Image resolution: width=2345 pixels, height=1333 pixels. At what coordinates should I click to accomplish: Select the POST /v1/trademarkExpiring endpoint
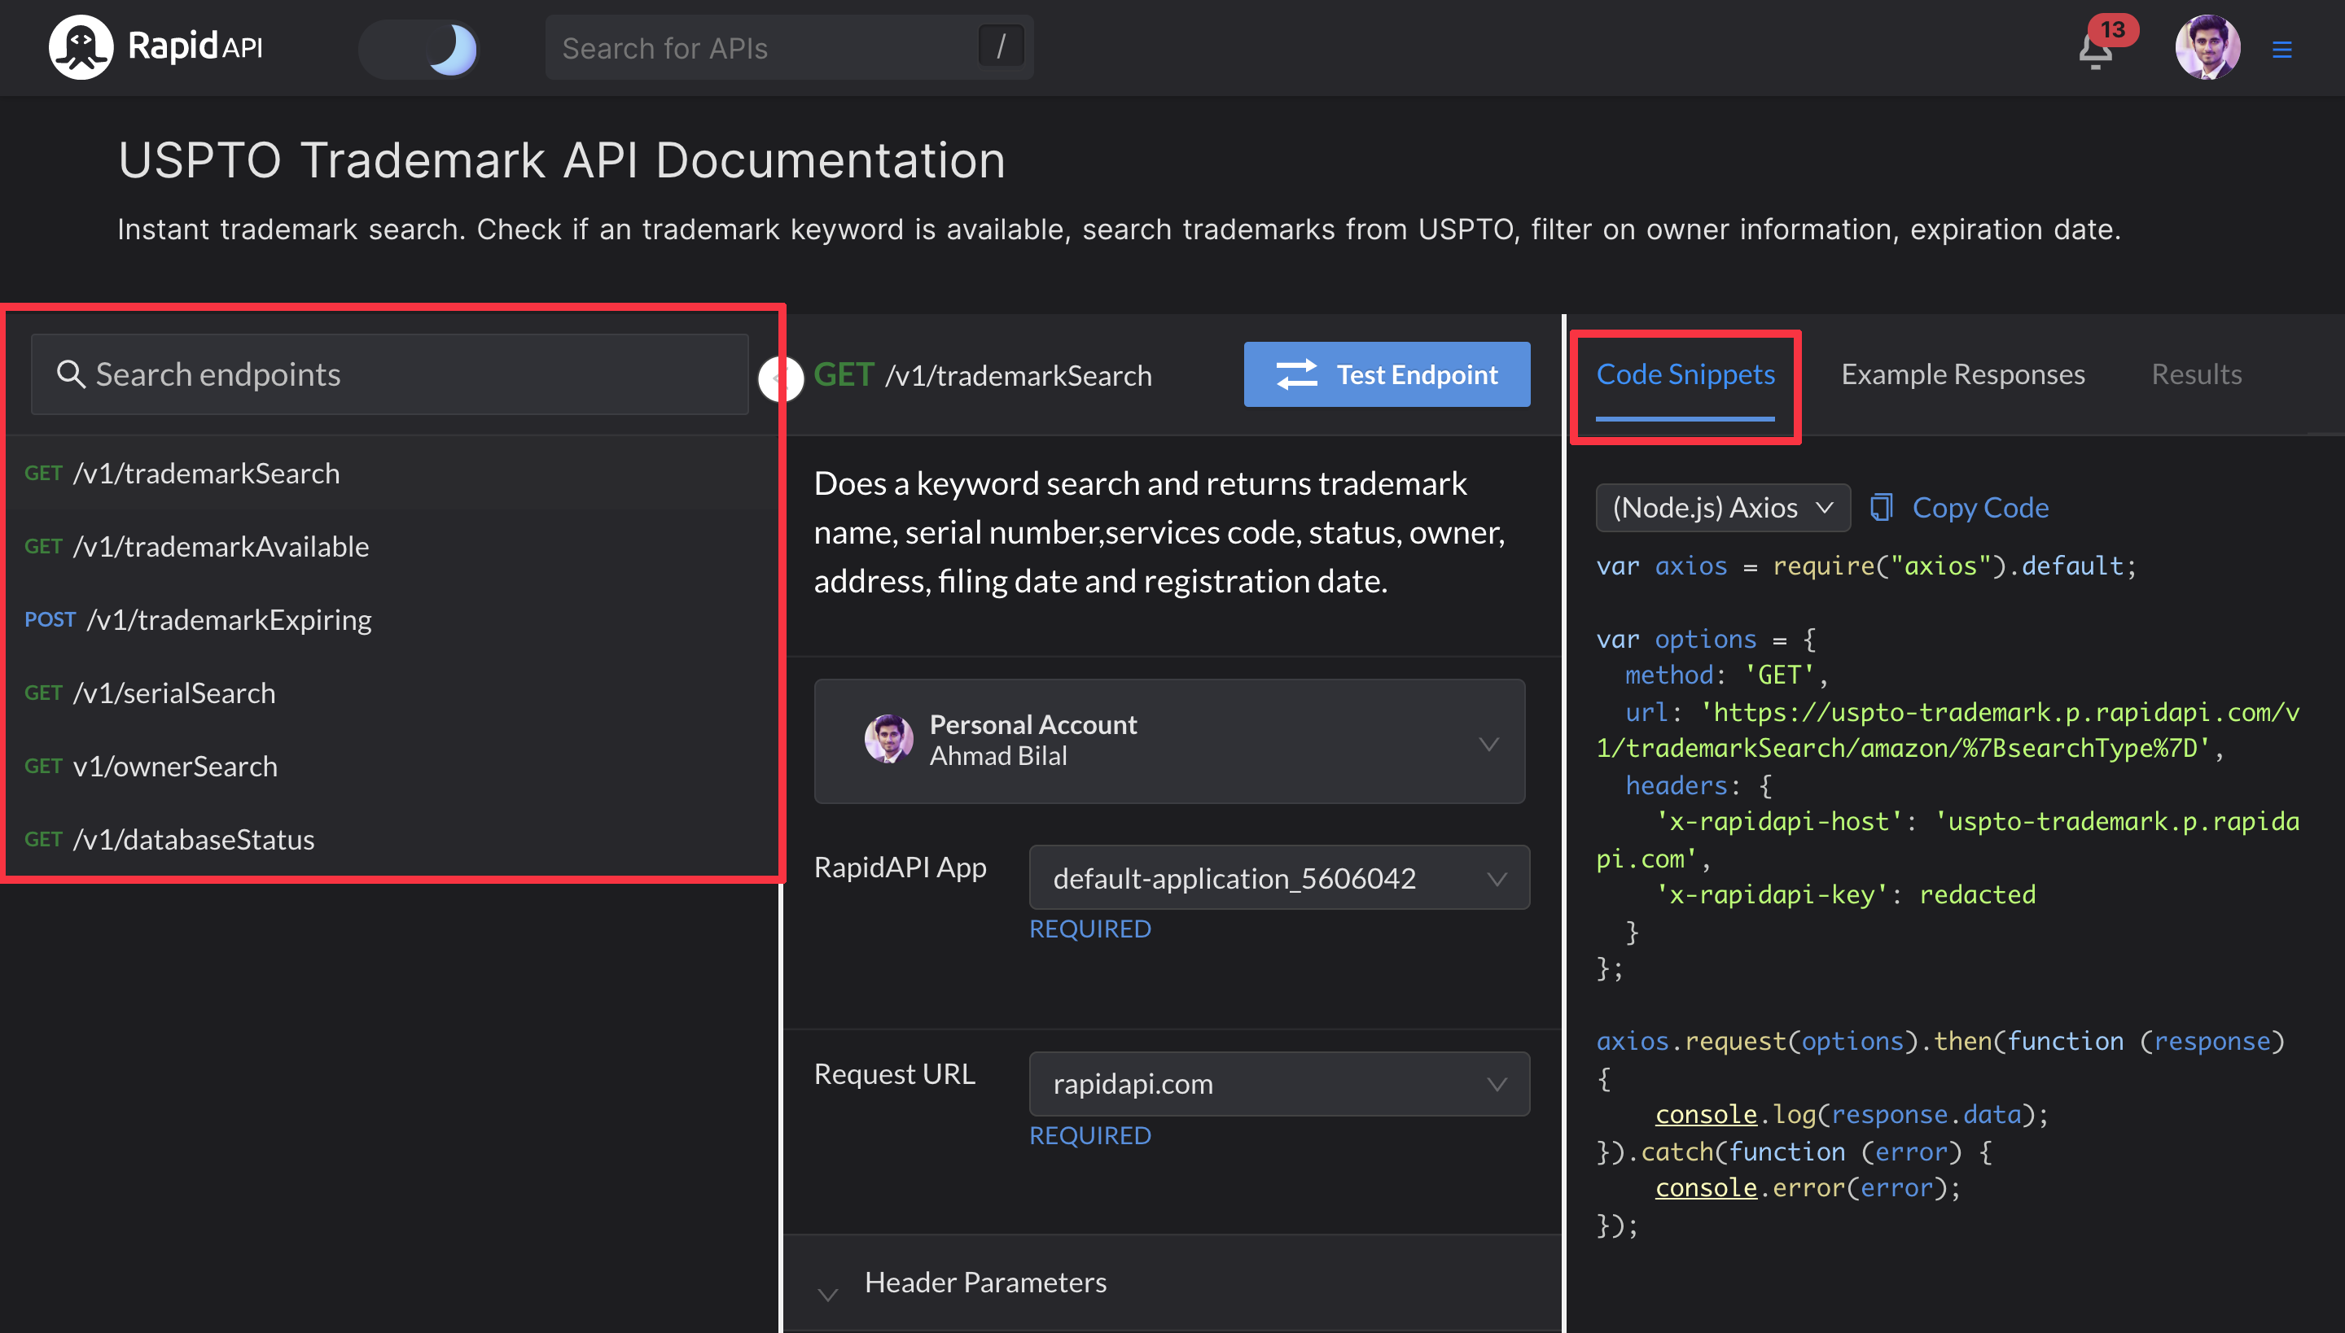tap(199, 620)
